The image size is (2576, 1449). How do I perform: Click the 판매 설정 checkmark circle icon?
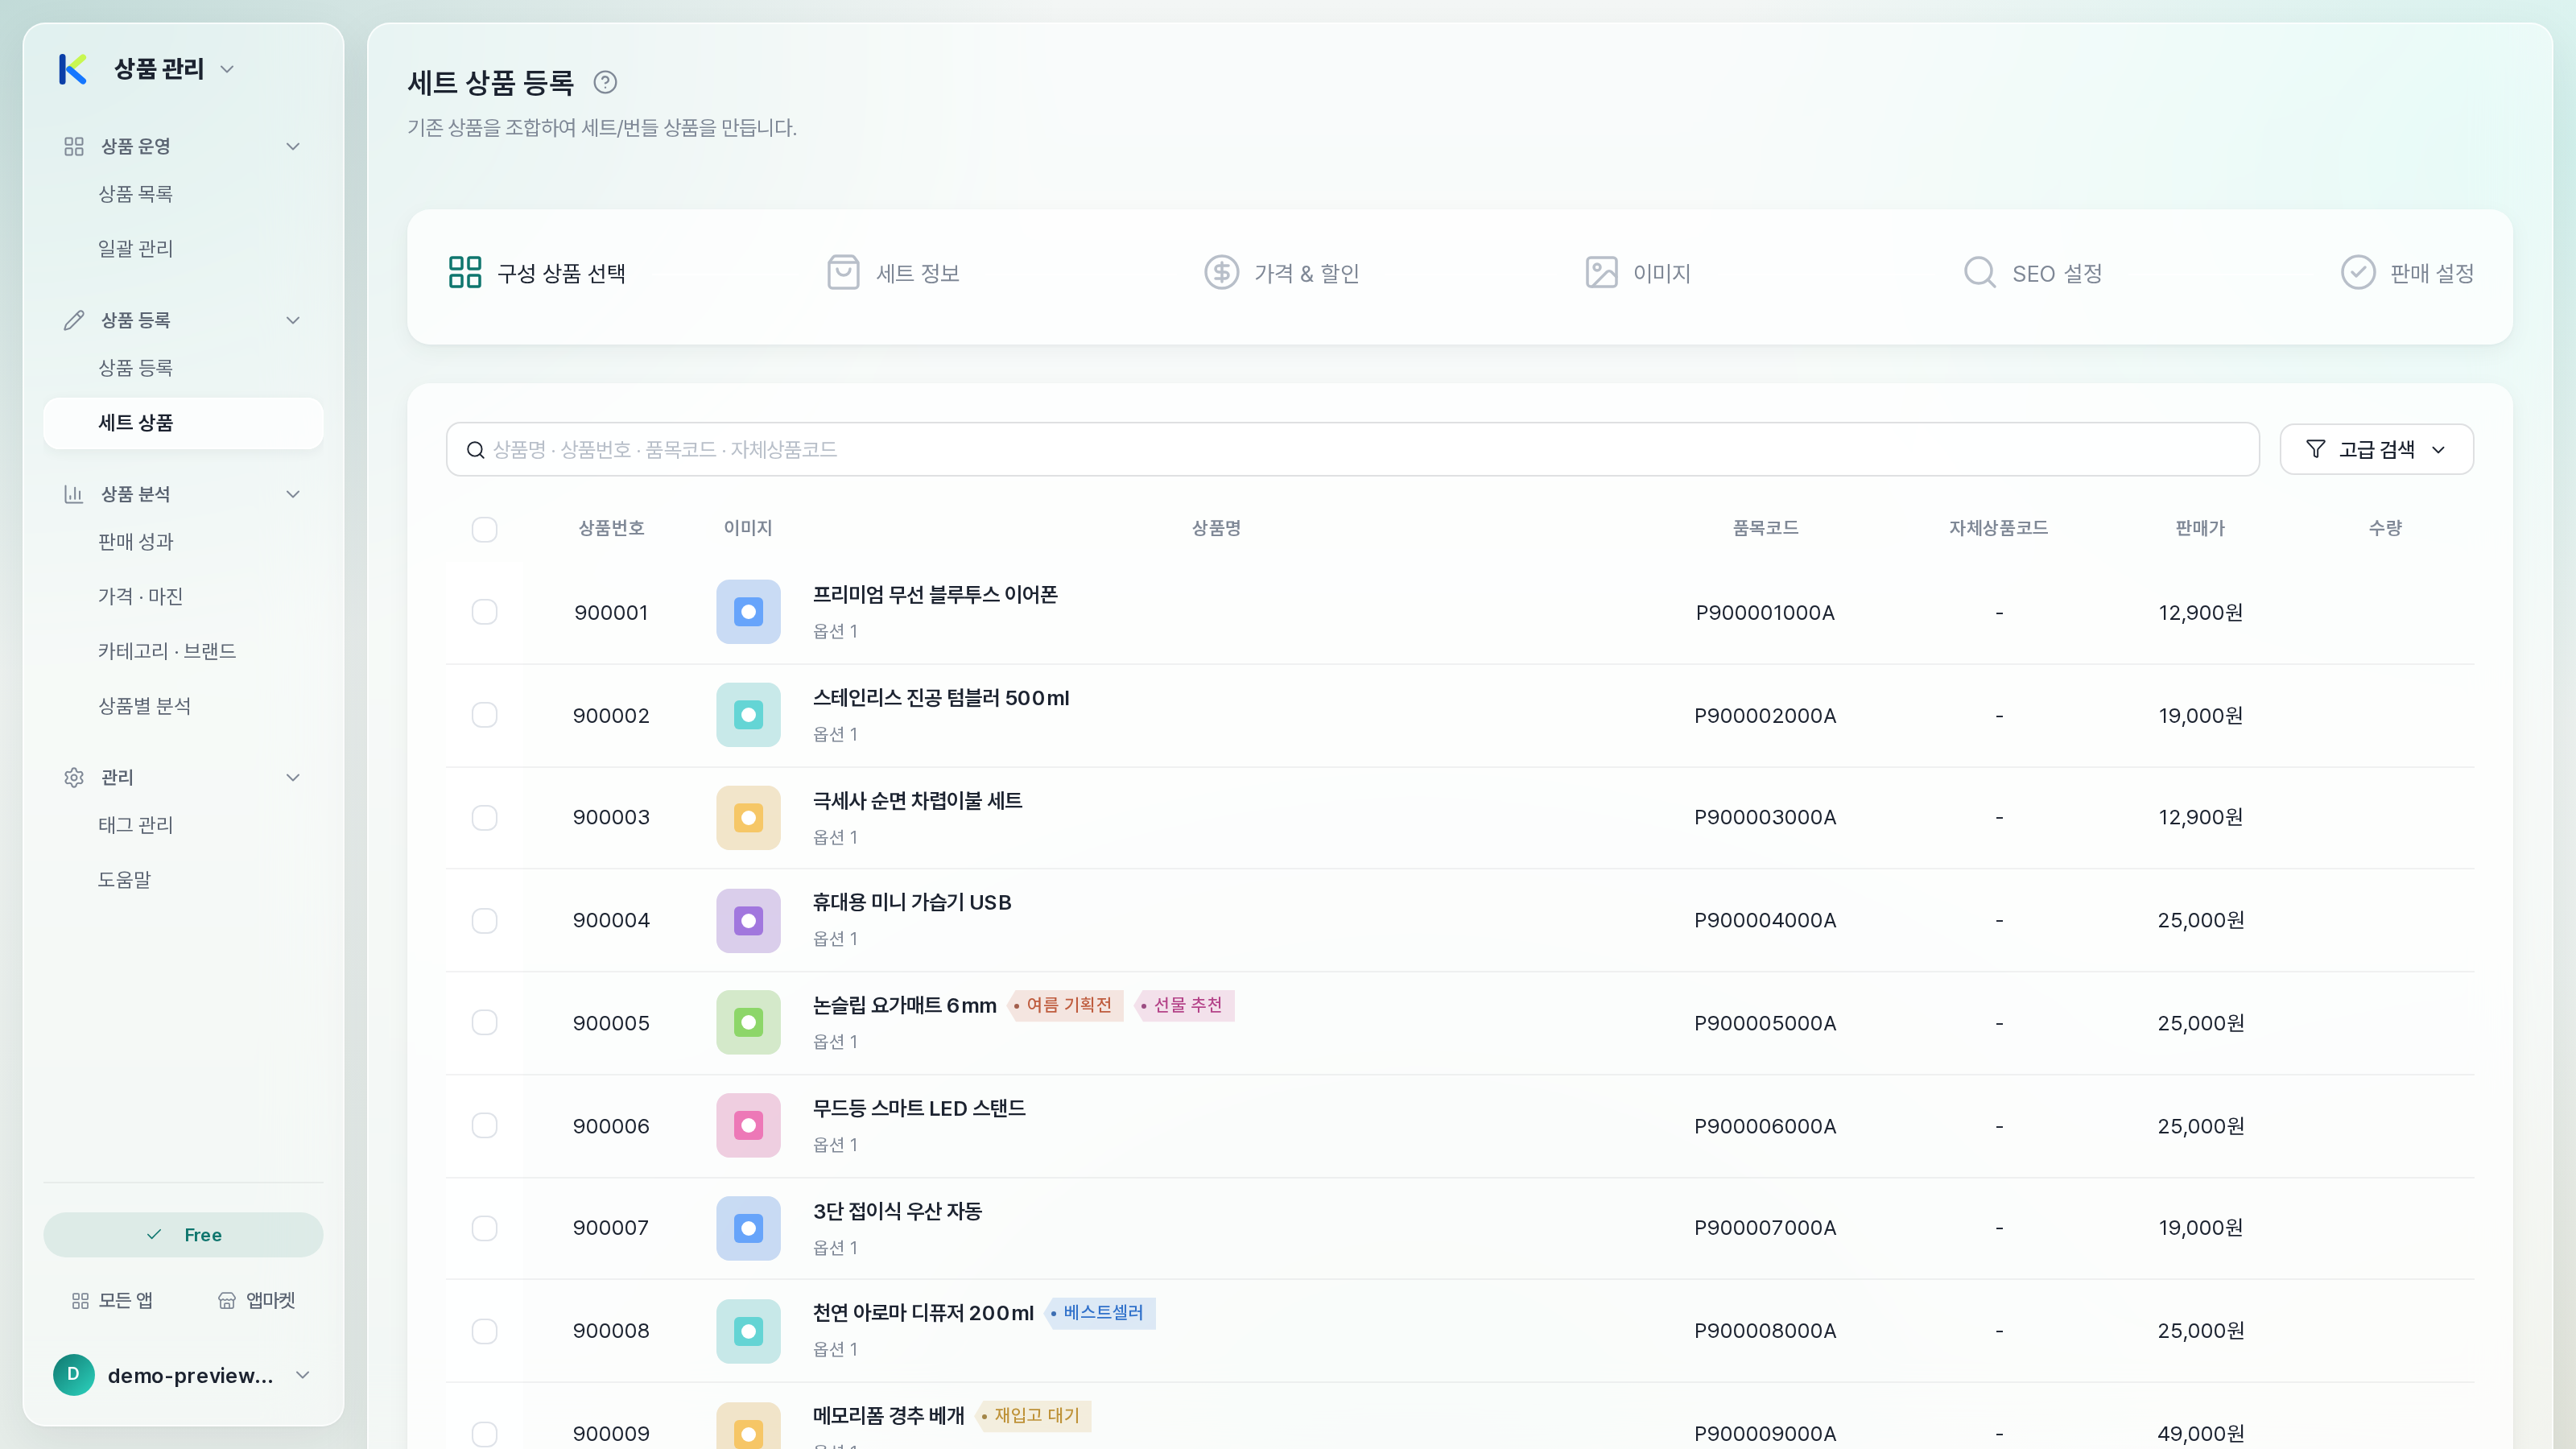click(x=2358, y=272)
